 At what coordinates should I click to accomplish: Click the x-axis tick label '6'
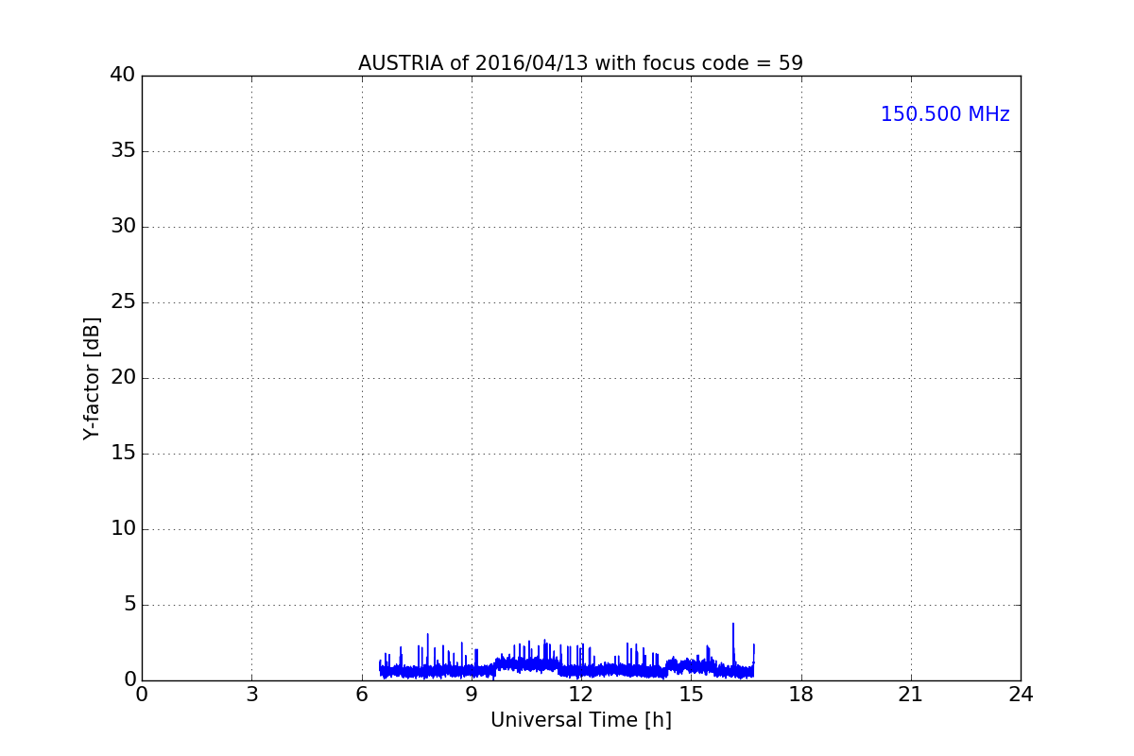(x=362, y=695)
